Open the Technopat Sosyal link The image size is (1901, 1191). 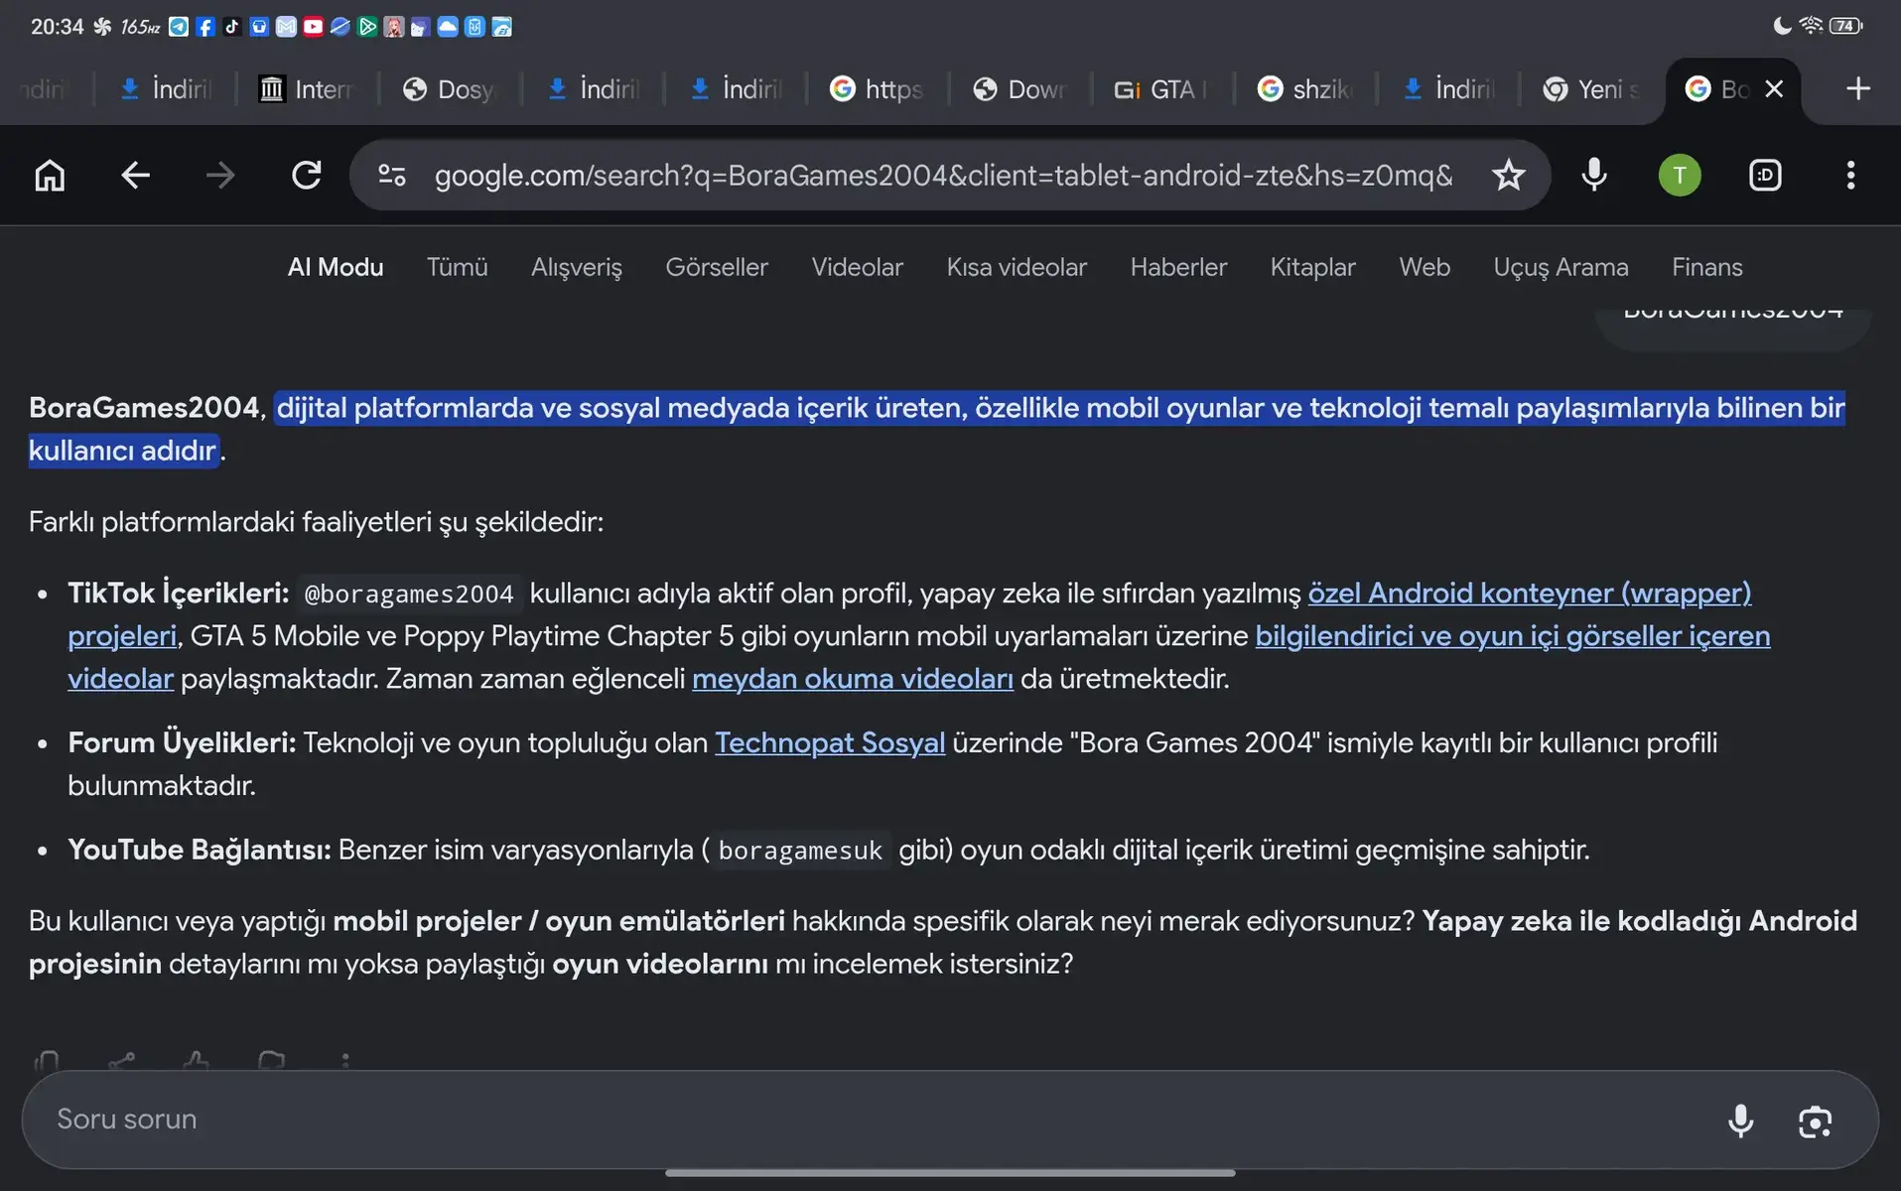click(x=830, y=742)
